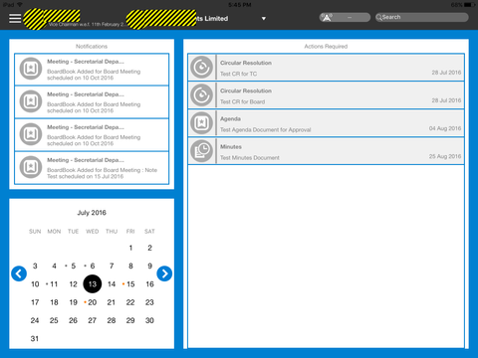
Task: Select Circular Resolution icon for Test CR for Board
Action: point(201,95)
